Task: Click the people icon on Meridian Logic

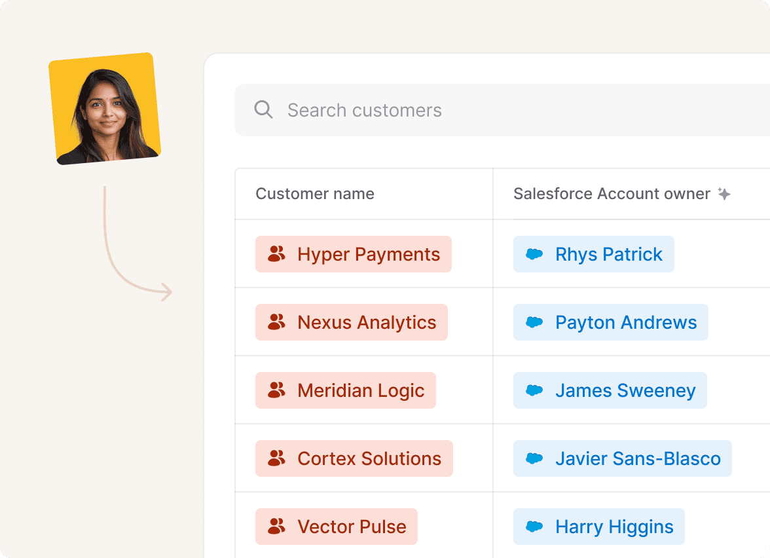Action: (x=276, y=390)
